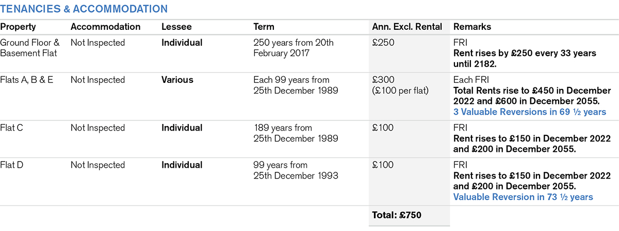Click the Lessee column header
Screen dimensions: 619x231
click(175, 27)
